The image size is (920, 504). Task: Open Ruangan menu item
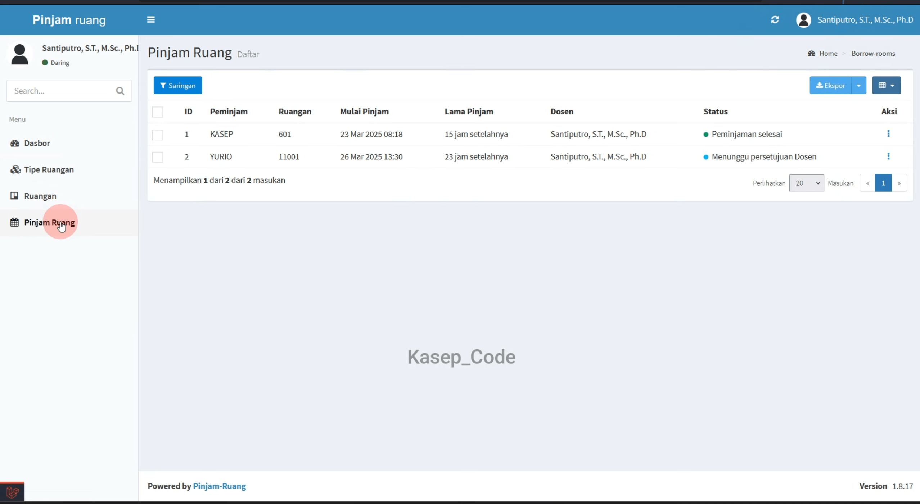point(69,196)
